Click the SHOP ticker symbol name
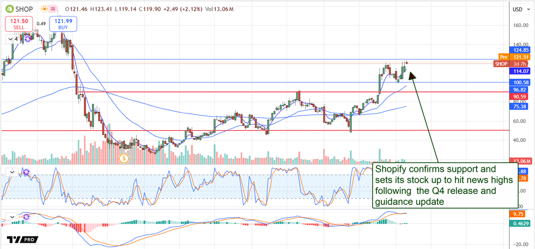Viewport: 535px width, 249px height. coord(24,9)
